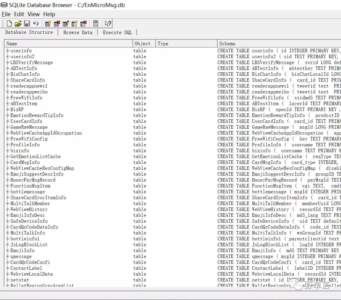341x300 pixels.
Task: Open the View menu
Action: point(33,14)
